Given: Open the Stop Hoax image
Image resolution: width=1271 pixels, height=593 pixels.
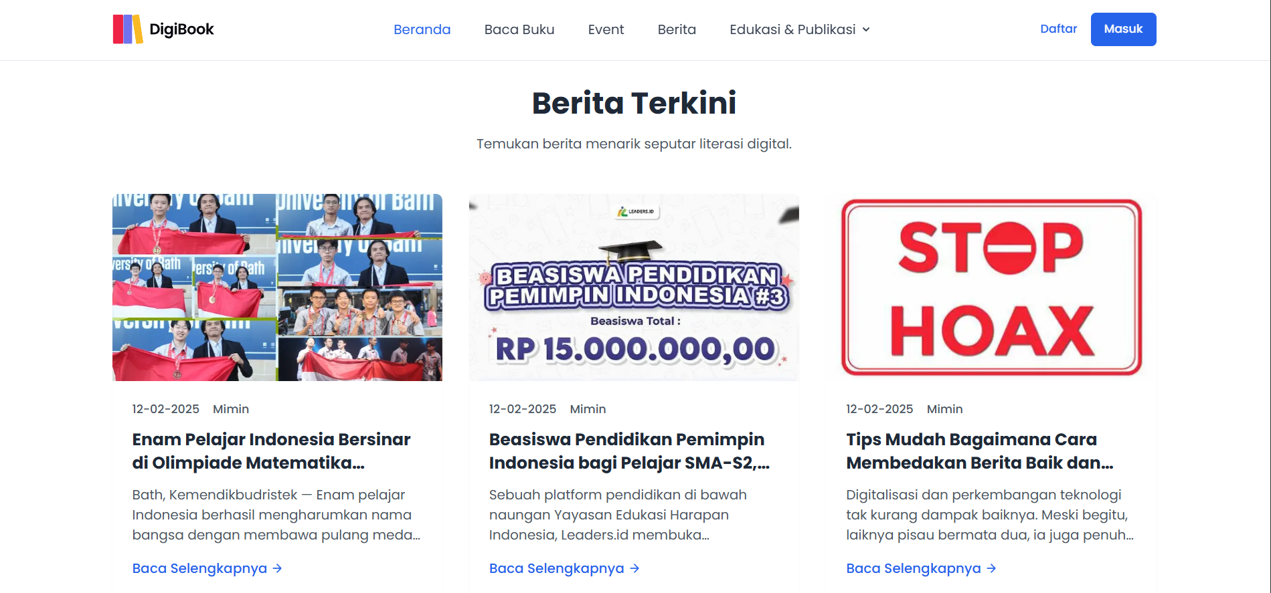Looking at the screenshot, I should pyautogui.click(x=991, y=287).
